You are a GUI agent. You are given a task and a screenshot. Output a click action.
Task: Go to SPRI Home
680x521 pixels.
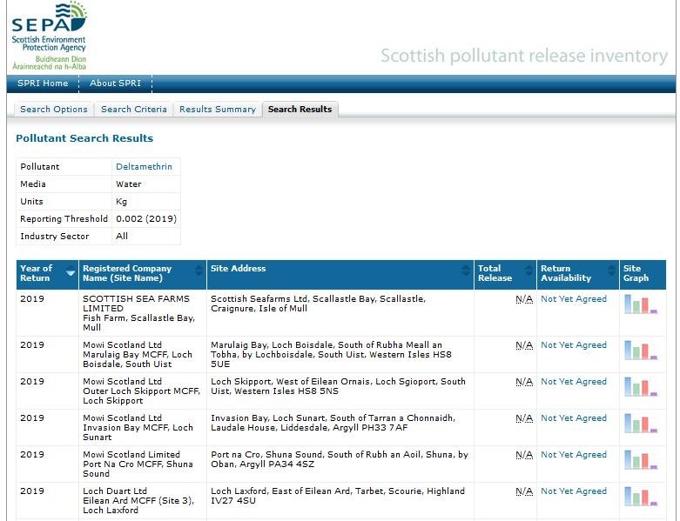[43, 83]
